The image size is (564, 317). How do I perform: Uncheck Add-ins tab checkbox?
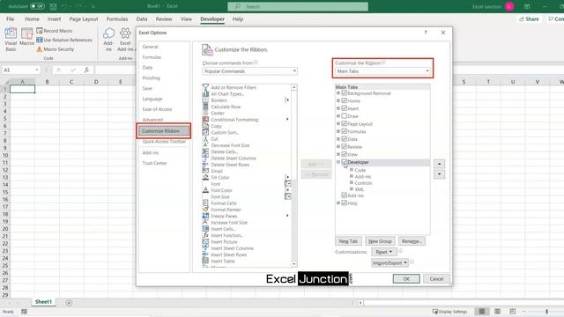345,195
